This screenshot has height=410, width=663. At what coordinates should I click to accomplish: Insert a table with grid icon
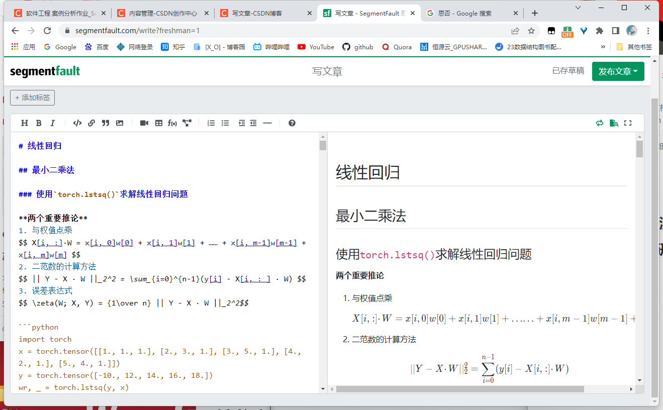pyautogui.click(x=159, y=123)
